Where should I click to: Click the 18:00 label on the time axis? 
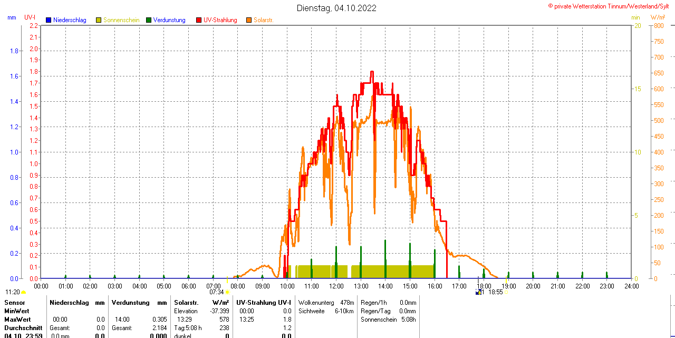pos(484,286)
